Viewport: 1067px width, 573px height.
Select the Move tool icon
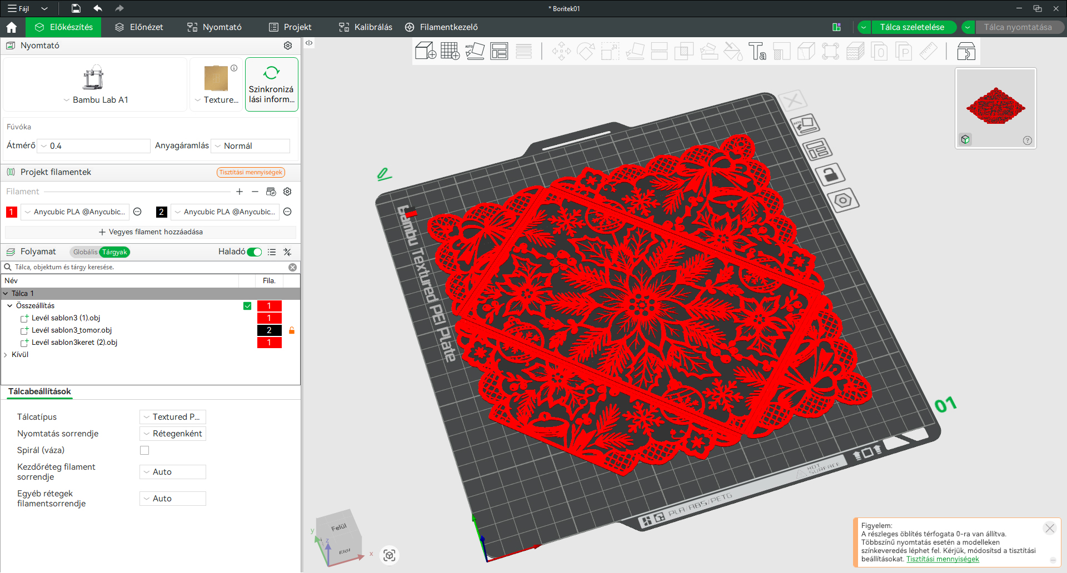(561, 52)
